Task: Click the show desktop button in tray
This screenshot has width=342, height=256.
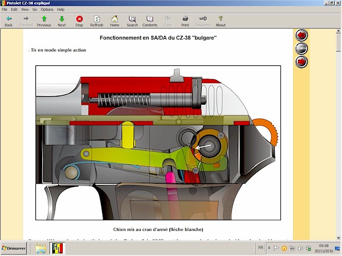Action: 337,248
